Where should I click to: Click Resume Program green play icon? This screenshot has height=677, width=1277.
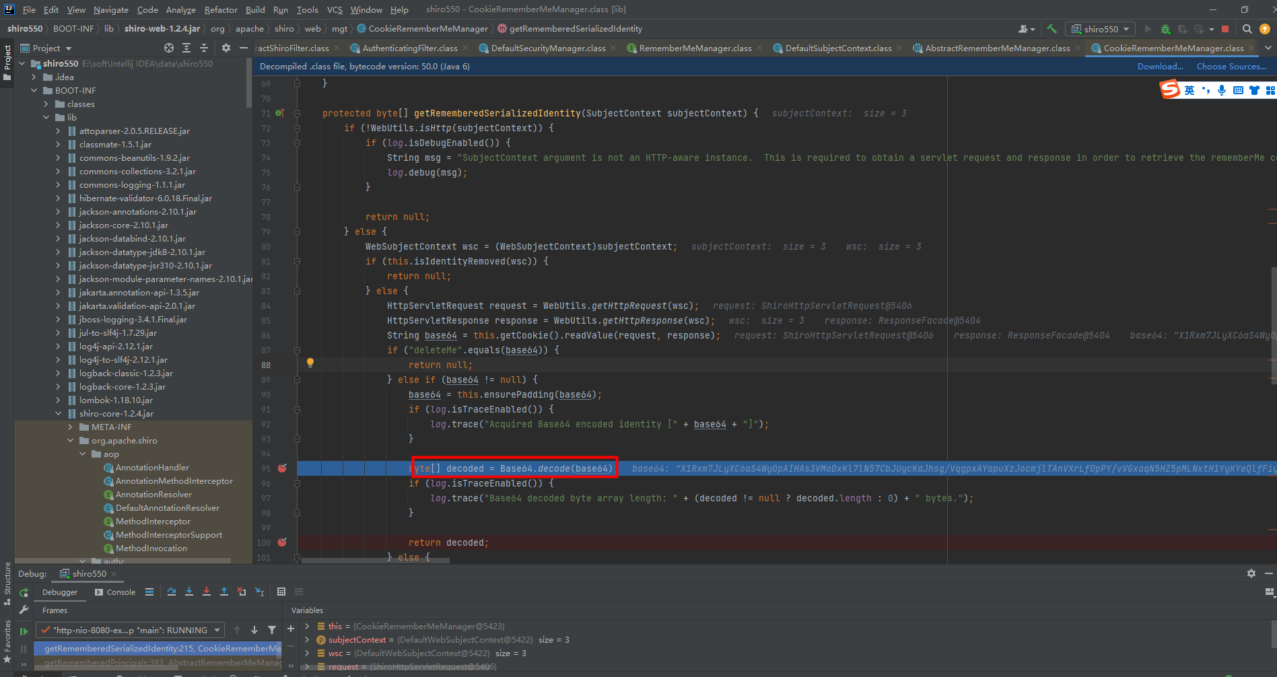[x=24, y=631]
